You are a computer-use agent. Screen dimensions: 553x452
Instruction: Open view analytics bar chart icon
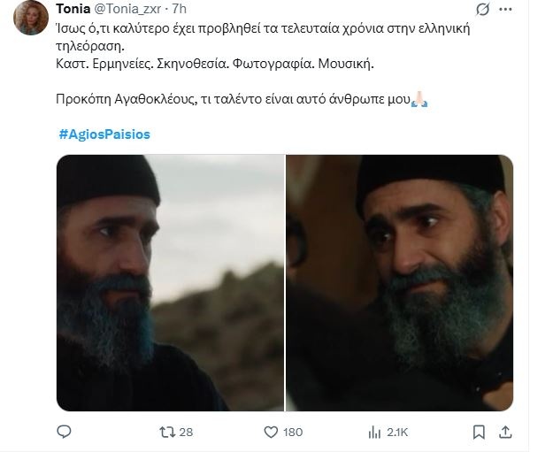374,432
